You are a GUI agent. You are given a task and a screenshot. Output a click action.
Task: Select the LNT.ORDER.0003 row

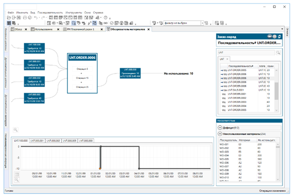click(x=247, y=102)
